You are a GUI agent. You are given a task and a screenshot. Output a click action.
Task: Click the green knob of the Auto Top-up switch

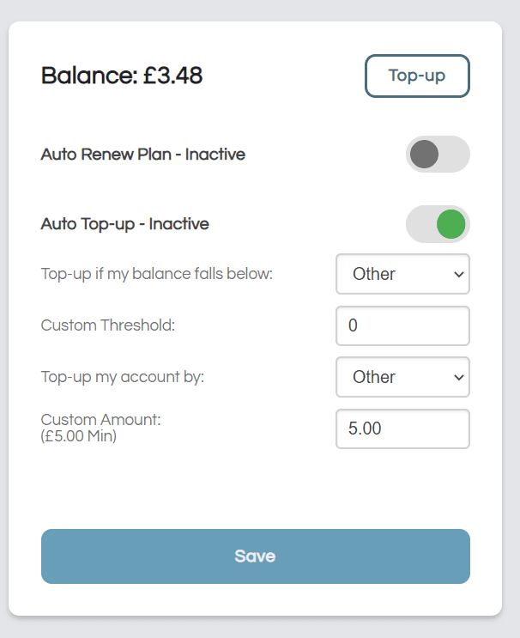click(450, 224)
